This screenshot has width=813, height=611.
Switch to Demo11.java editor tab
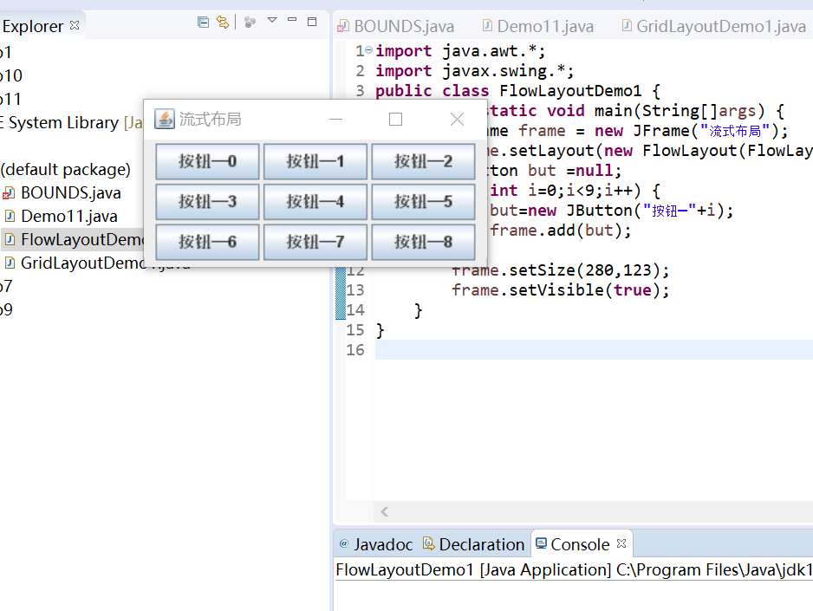point(544,26)
